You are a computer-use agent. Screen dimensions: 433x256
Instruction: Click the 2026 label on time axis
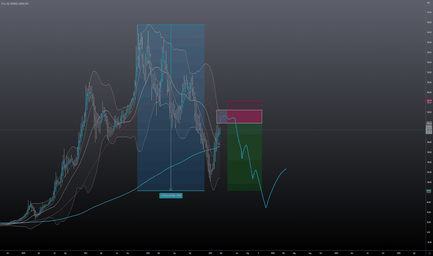[399, 253]
